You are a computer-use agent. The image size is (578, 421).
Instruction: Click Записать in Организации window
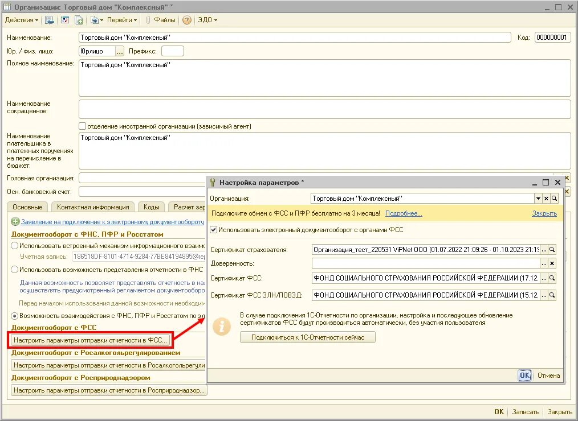tap(526, 412)
